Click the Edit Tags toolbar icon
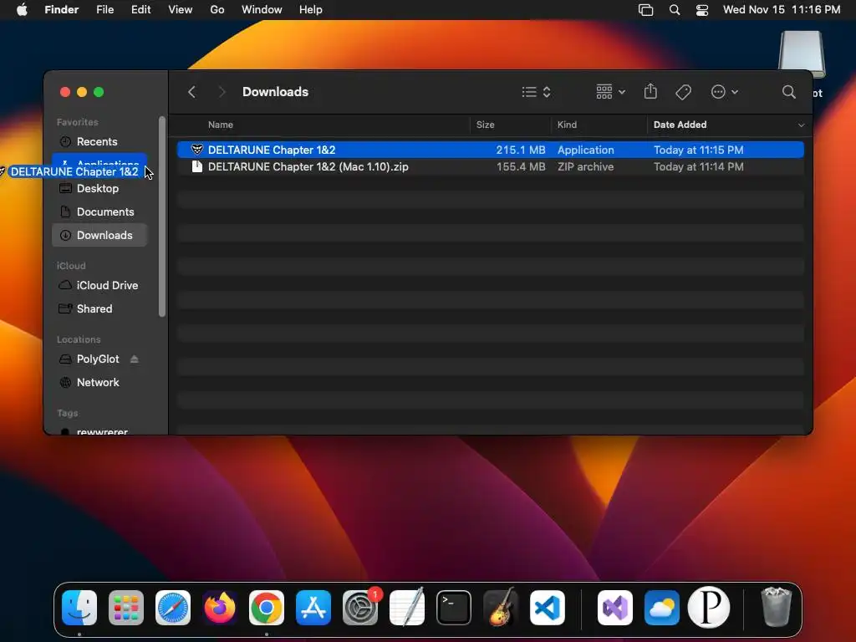 tap(683, 92)
